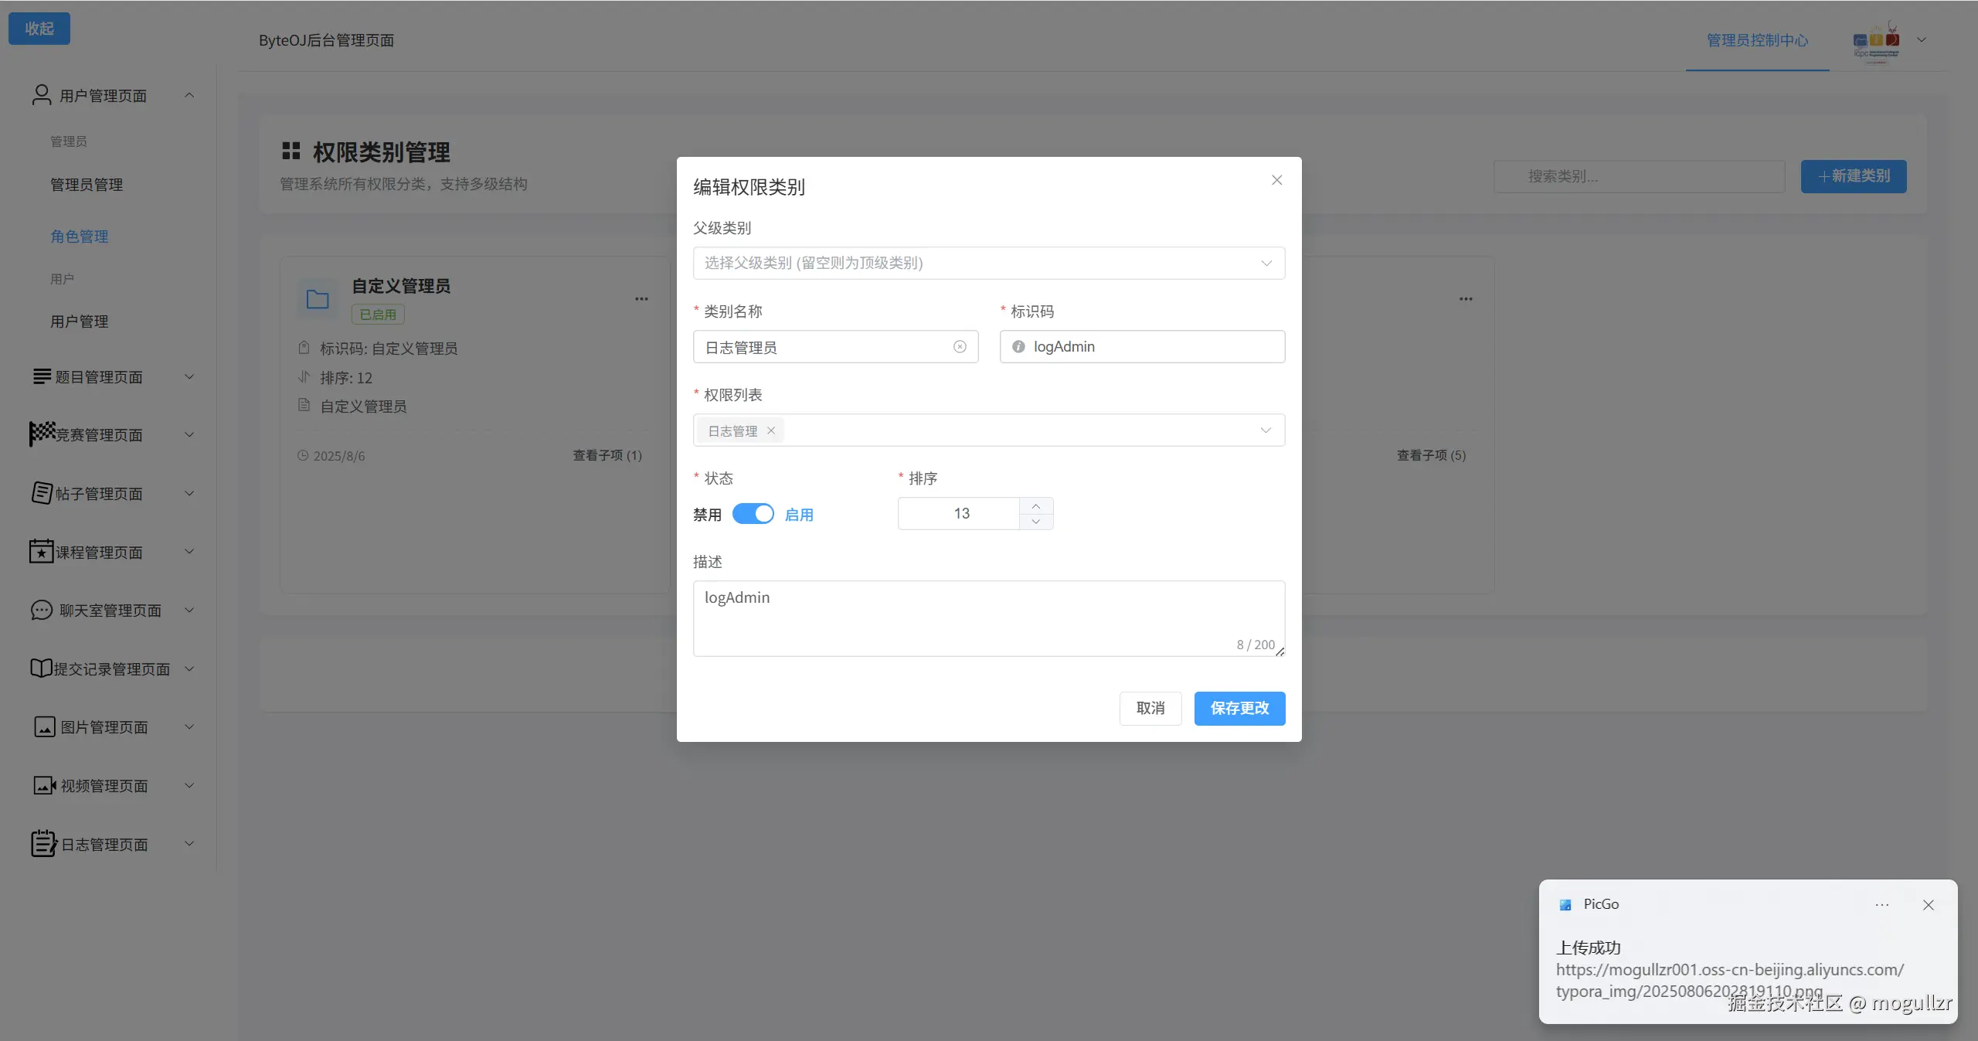This screenshot has width=1978, height=1041.
Task: Toggle the 状态 enable switch
Action: [753, 515]
